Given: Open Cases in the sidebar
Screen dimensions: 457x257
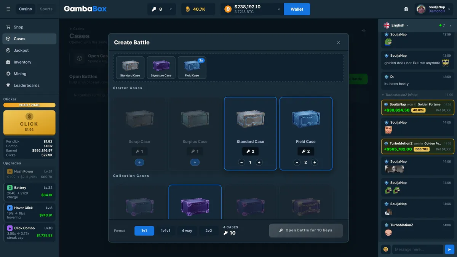Looking at the screenshot, I should [x=29, y=39].
